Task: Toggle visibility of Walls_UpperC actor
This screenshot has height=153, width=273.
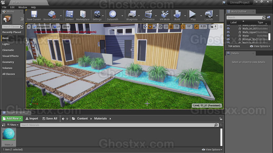Action: 228,32
